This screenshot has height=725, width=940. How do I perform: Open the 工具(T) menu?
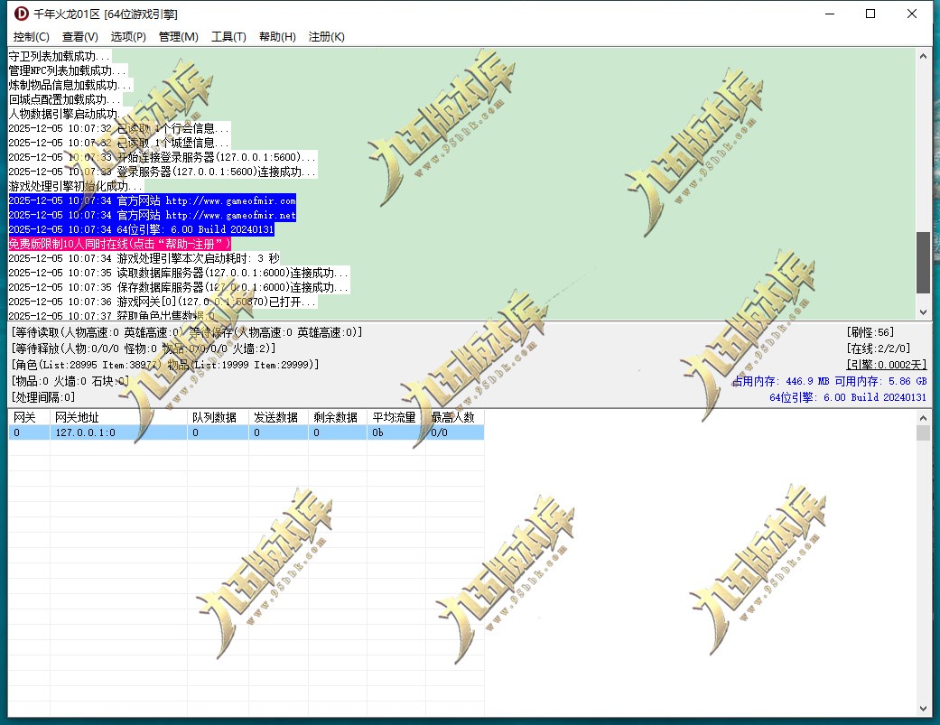coord(228,36)
